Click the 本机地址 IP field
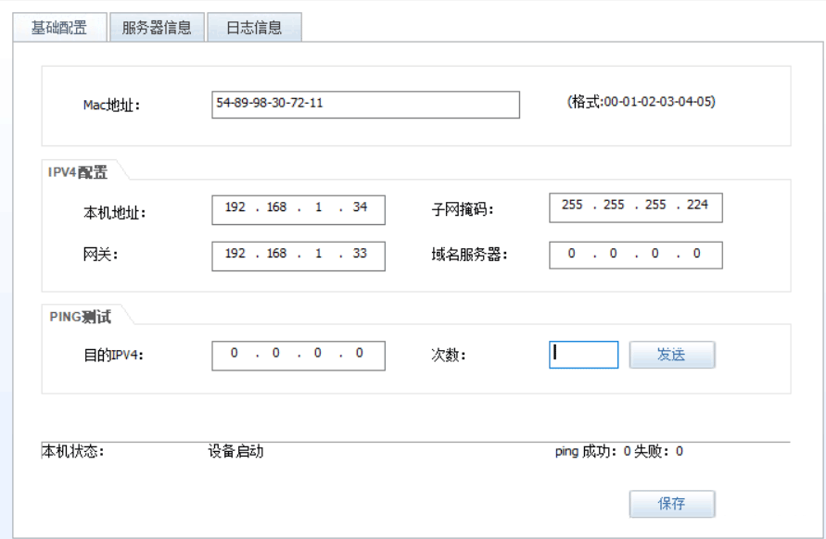Viewport: 826px width, 539px height. point(299,210)
